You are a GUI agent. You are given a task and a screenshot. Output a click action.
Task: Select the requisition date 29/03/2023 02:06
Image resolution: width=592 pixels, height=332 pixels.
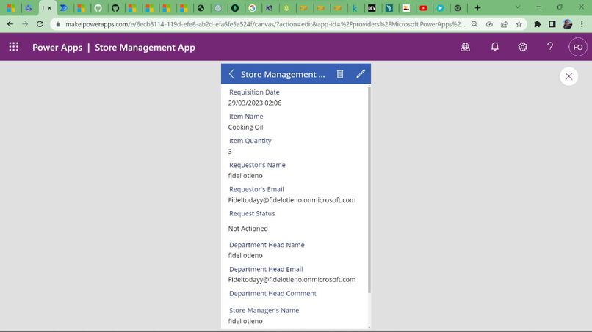pos(254,103)
